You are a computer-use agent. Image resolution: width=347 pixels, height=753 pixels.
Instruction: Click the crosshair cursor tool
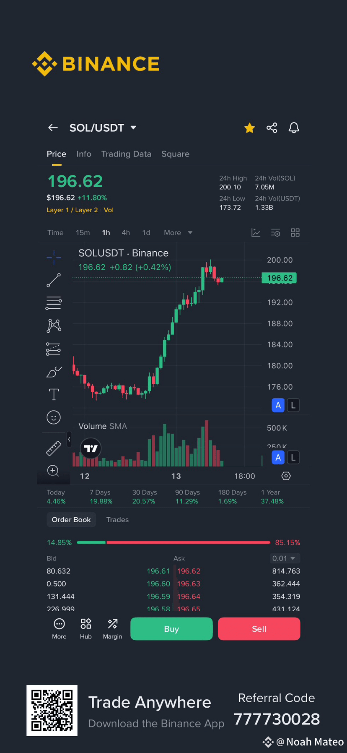[x=54, y=257]
